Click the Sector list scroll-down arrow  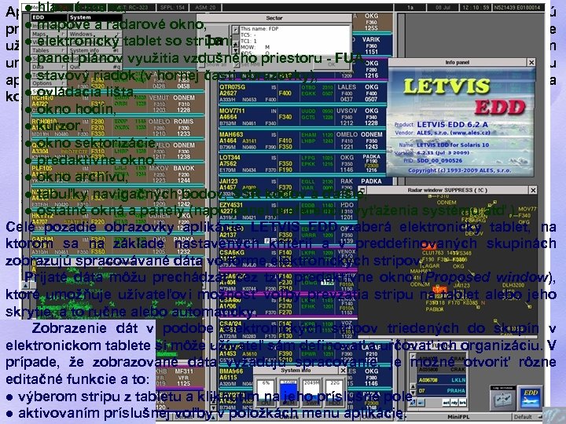click(235, 49)
